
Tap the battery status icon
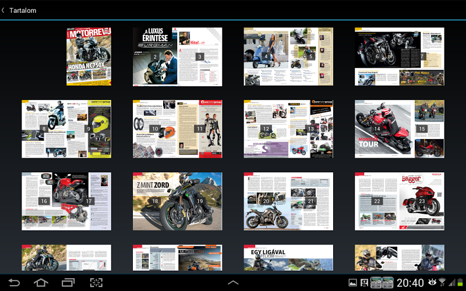(460, 282)
